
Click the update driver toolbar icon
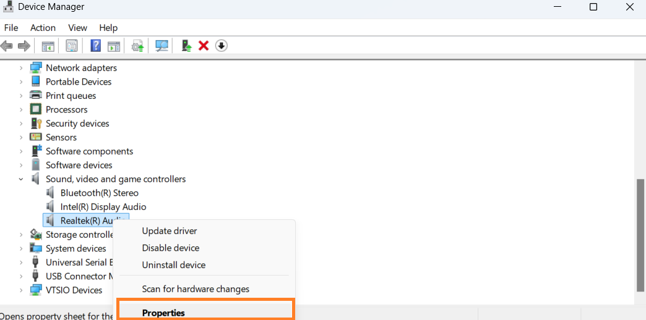click(137, 46)
